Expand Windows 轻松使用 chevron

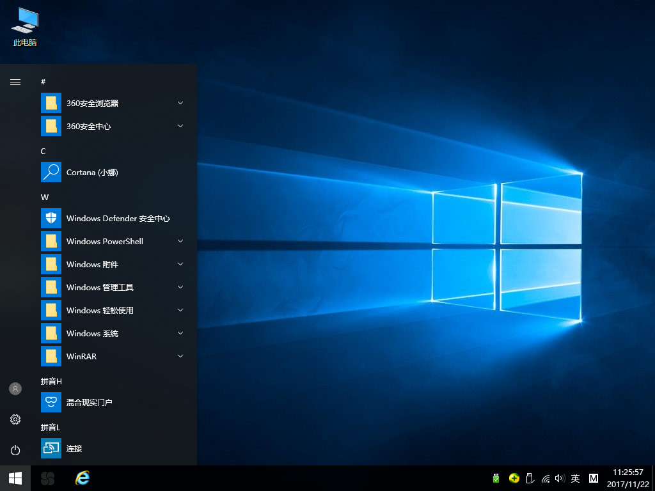[180, 310]
